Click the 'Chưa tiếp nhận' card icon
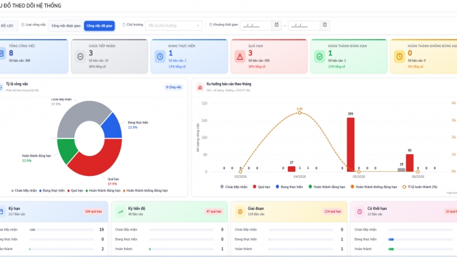This screenshot has width=457, height=257. pyautogui.click(x=80, y=57)
